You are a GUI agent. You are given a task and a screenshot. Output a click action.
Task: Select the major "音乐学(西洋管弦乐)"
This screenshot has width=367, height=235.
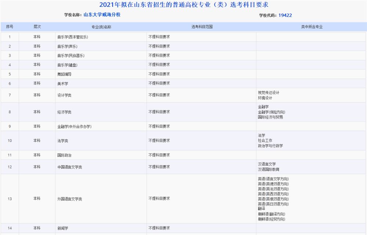pos(73,37)
